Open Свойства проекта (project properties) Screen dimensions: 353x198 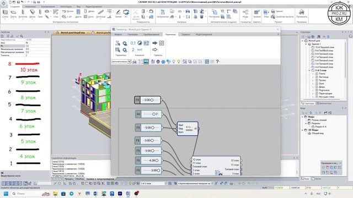coord(282,16)
